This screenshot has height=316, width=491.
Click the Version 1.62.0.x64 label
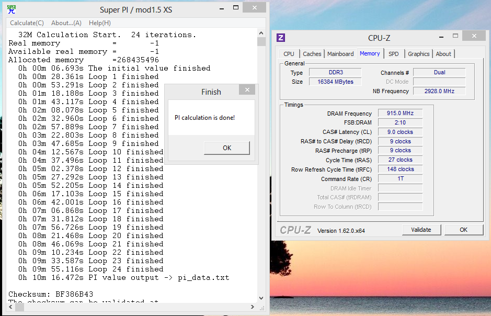click(341, 231)
